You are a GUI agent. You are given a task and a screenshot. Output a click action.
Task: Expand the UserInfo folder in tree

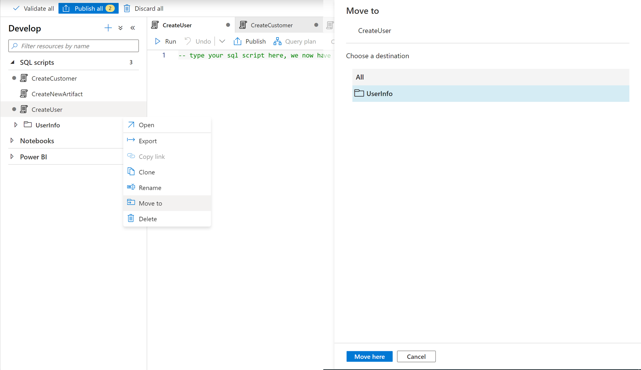click(x=15, y=125)
